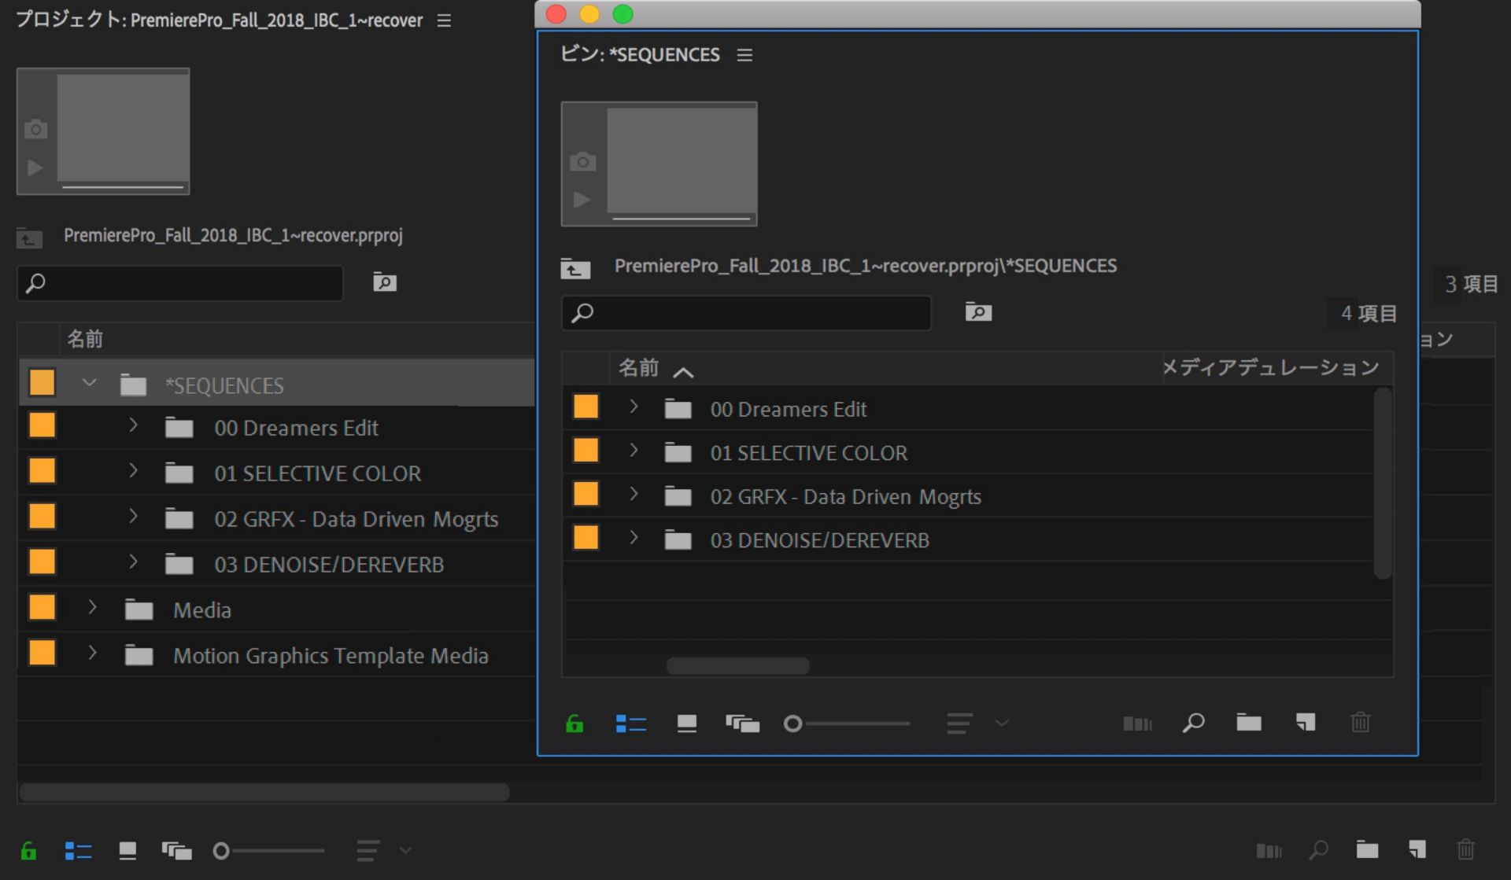
Task: Switch Project panel to icon view
Action: pyautogui.click(x=127, y=850)
